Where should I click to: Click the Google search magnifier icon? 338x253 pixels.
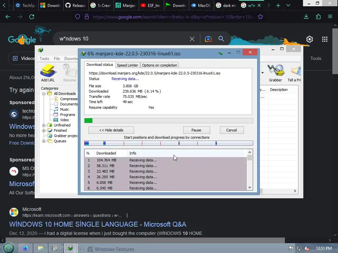pos(221,39)
